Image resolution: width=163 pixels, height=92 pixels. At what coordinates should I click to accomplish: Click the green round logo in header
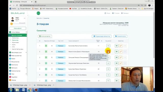point(38,13)
